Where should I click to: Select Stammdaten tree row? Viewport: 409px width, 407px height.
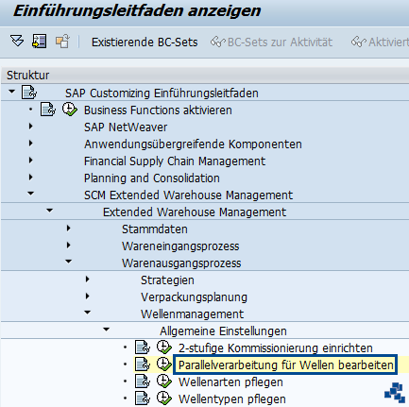point(155,229)
